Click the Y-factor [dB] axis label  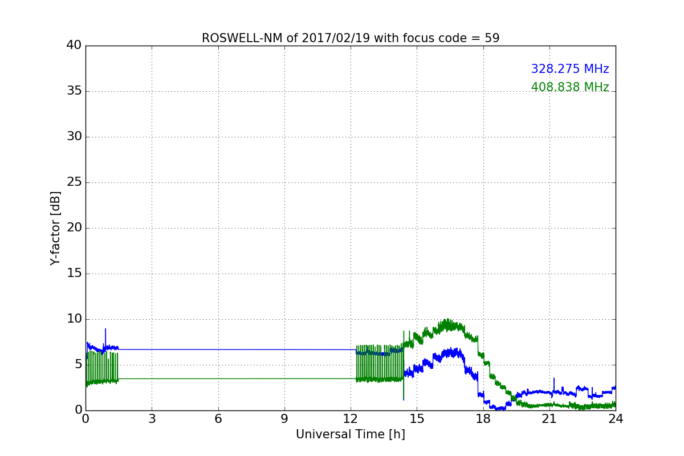55,228
